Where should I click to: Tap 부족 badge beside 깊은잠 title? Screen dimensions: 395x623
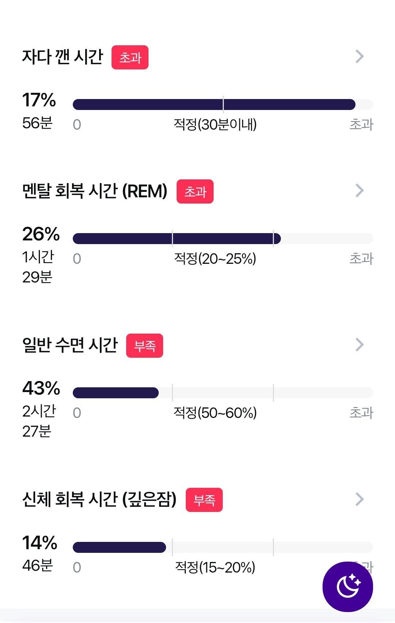[x=204, y=500]
